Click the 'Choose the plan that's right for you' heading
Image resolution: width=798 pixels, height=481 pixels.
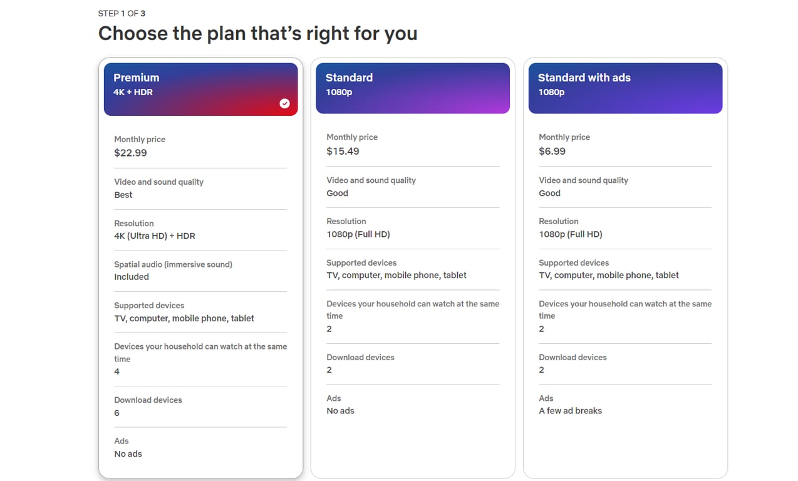(257, 33)
